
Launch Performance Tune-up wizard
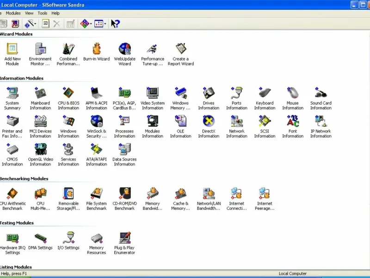point(153,54)
